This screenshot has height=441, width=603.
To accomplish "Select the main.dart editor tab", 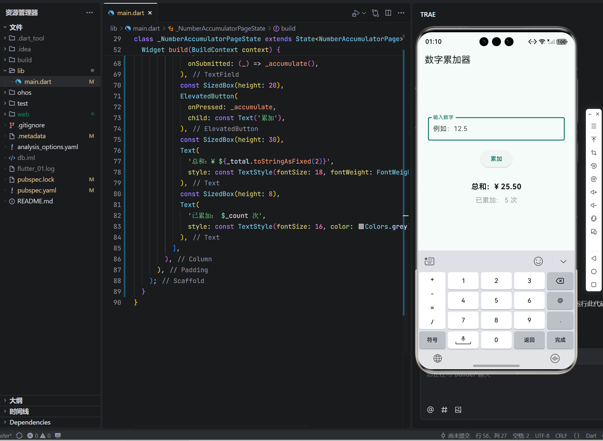I will (x=130, y=13).
